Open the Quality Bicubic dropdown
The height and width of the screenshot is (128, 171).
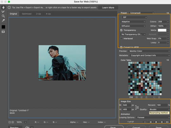click(x=159, y=109)
